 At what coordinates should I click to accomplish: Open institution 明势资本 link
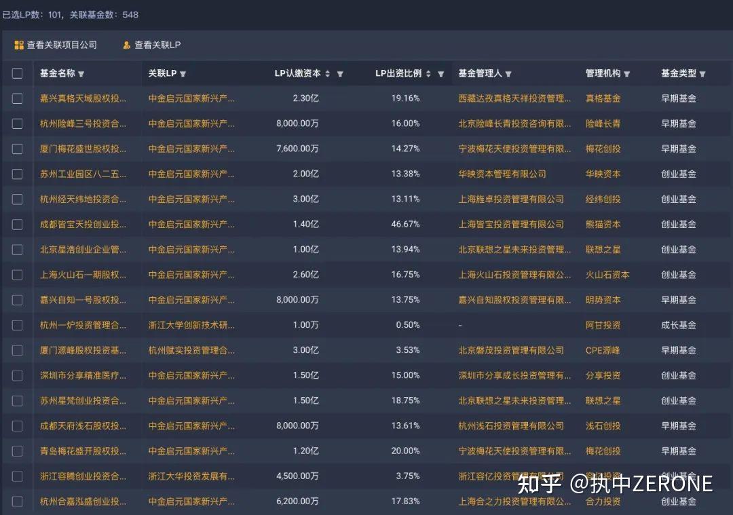603,300
